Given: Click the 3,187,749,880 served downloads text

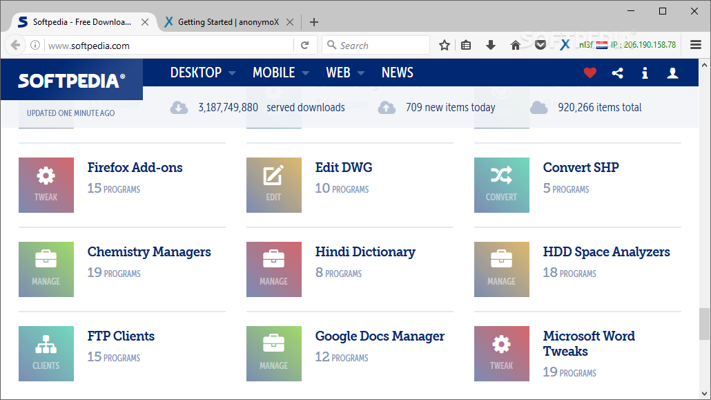Looking at the screenshot, I should 271,108.
